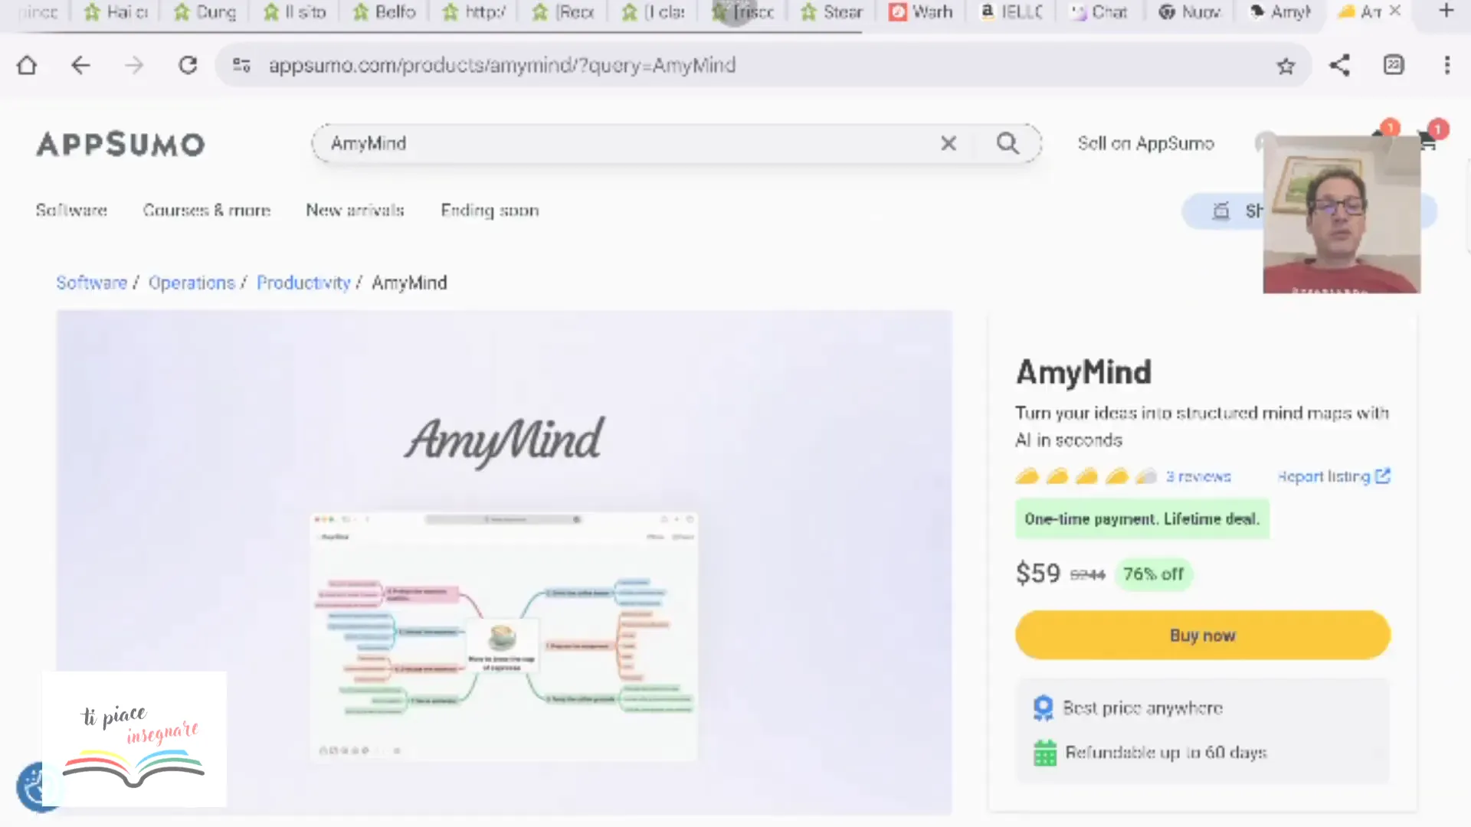This screenshot has width=1471, height=827.
Task: Open New arrivals section
Action: [355, 210]
